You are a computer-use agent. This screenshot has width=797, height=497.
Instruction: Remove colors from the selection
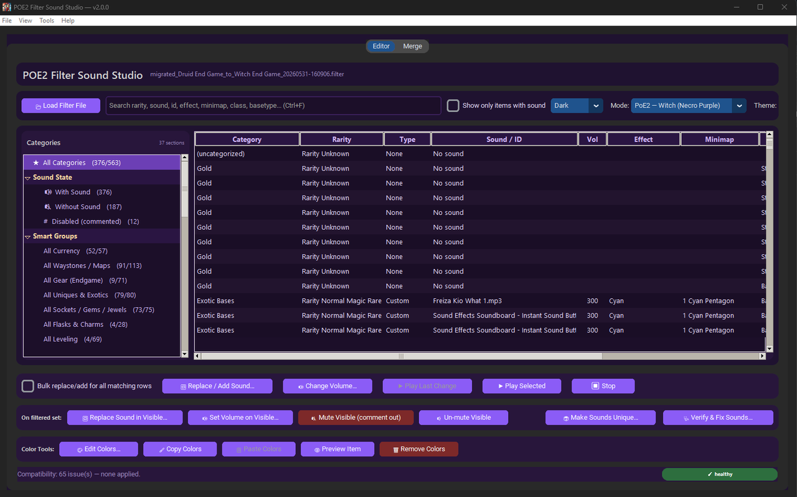point(418,449)
